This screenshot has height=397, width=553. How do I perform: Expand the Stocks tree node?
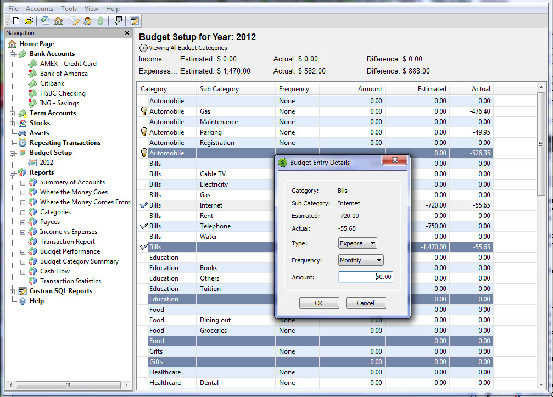[12, 124]
